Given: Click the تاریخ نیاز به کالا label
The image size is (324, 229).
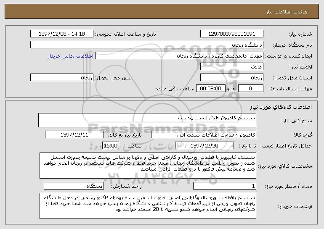Looking at the screenshot, I should click(x=125, y=135).
